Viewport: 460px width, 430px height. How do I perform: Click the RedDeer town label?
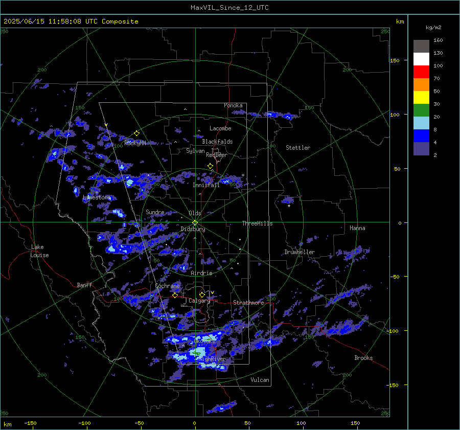(217, 155)
